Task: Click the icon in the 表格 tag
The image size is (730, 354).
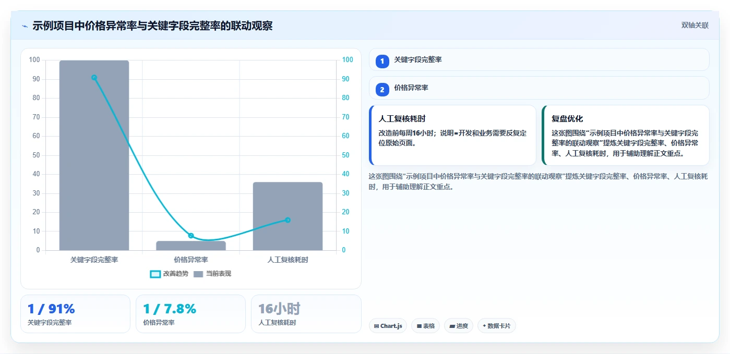Action: (x=419, y=326)
